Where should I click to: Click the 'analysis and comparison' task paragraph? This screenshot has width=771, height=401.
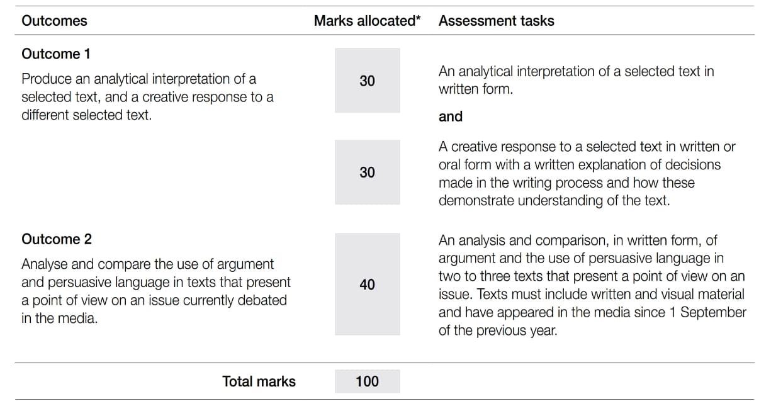pyautogui.click(x=592, y=285)
